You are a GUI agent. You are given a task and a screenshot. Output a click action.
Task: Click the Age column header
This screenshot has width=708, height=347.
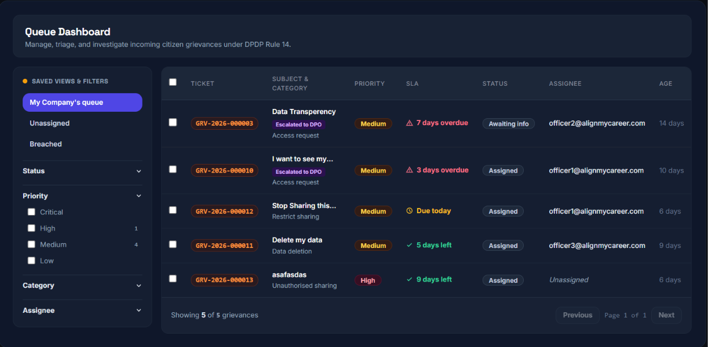(666, 83)
